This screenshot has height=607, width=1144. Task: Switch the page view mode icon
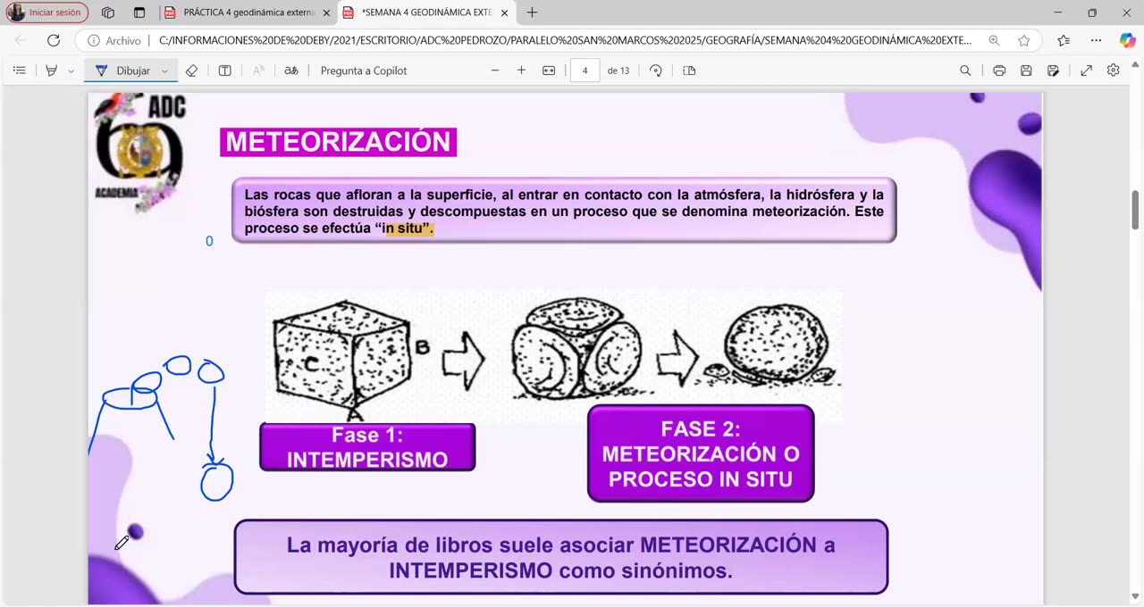689,71
